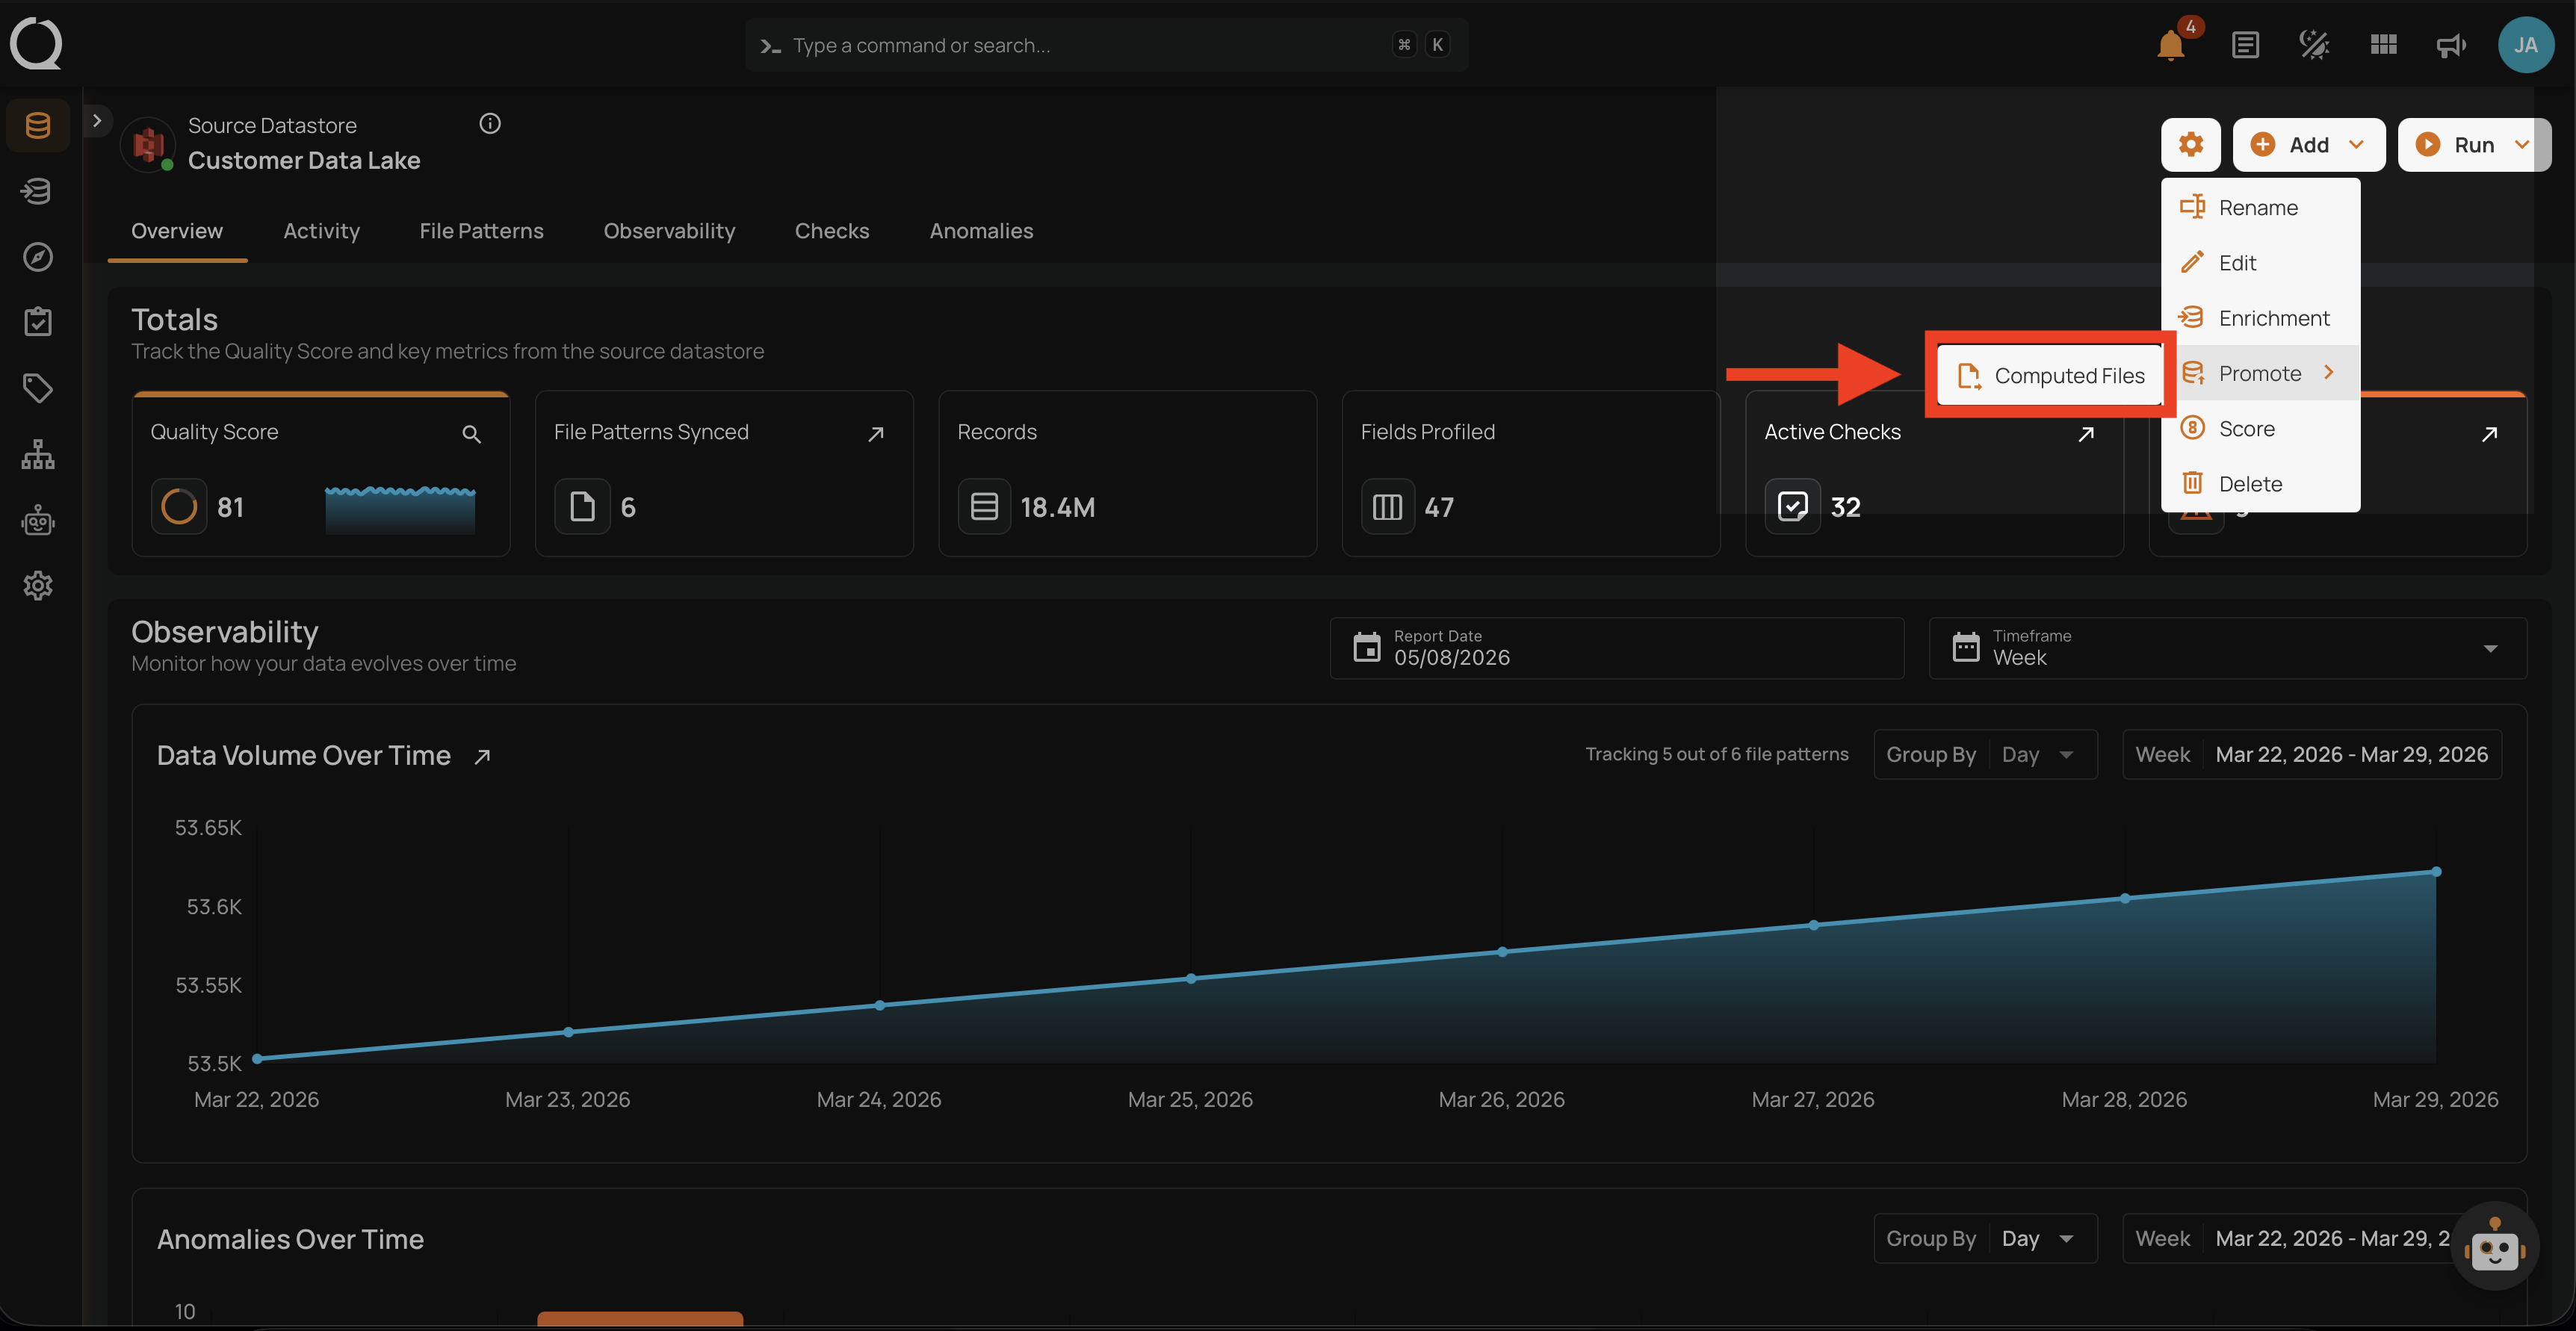Viewport: 2576px width, 1331px height.
Task: Open the explore compass sidebar icon
Action: click(38, 257)
